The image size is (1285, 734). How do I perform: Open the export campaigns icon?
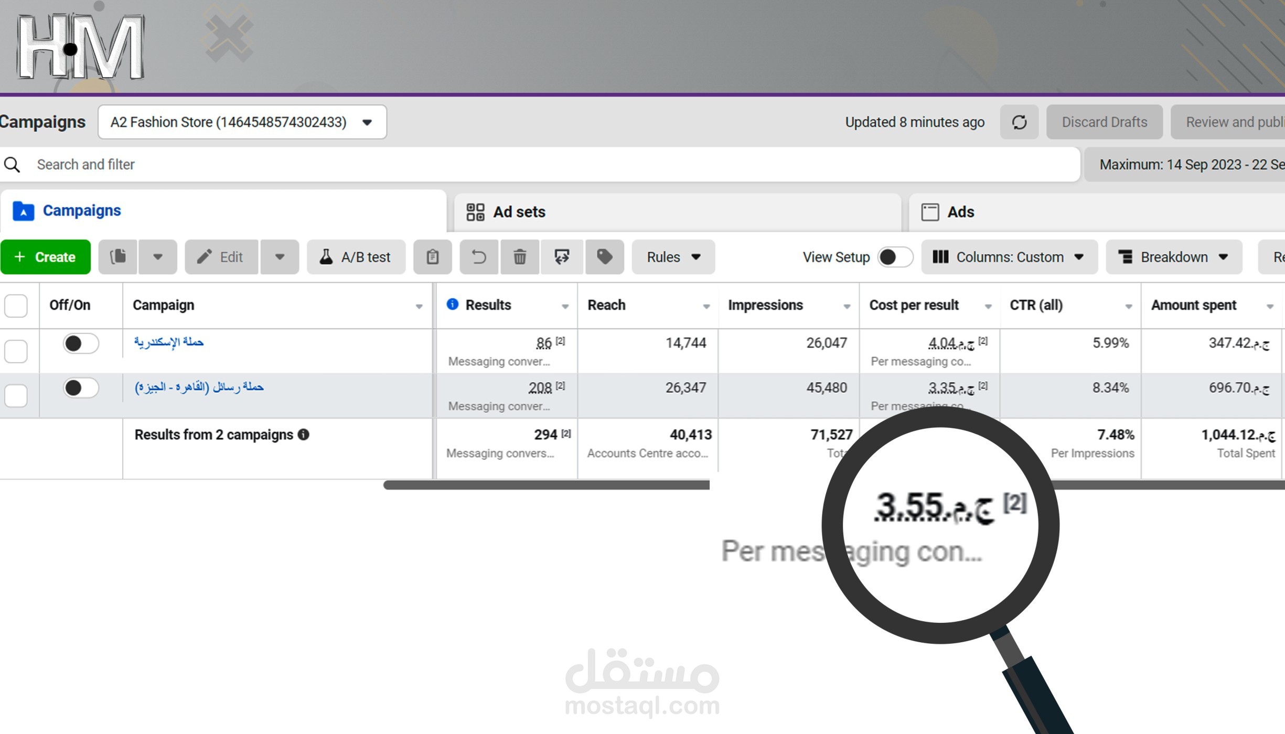click(x=561, y=257)
